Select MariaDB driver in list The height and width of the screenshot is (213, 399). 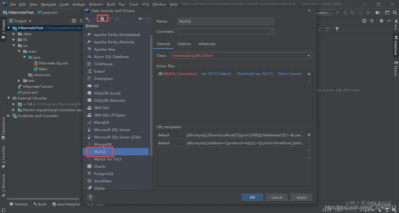tap(101, 123)
